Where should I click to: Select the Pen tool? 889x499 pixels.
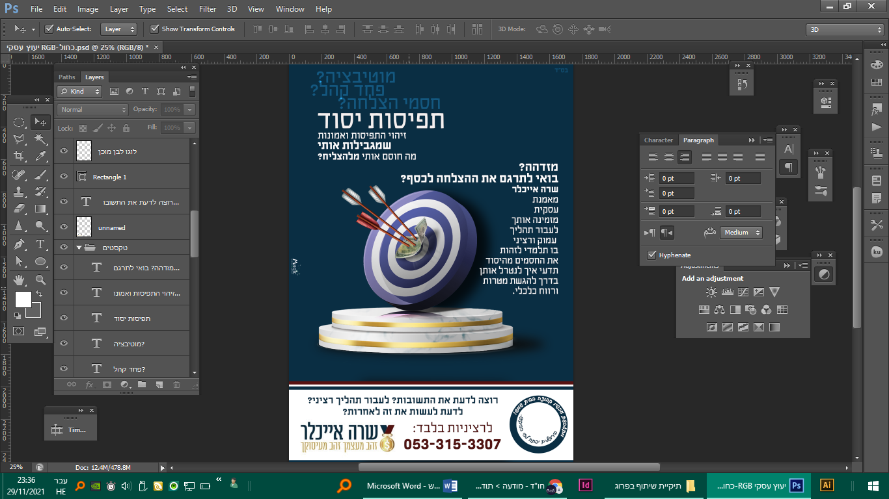pos(20,244)
